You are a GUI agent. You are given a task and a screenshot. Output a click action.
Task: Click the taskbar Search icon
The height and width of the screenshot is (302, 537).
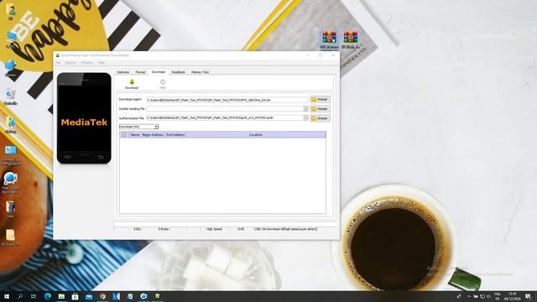click(20, 296)
